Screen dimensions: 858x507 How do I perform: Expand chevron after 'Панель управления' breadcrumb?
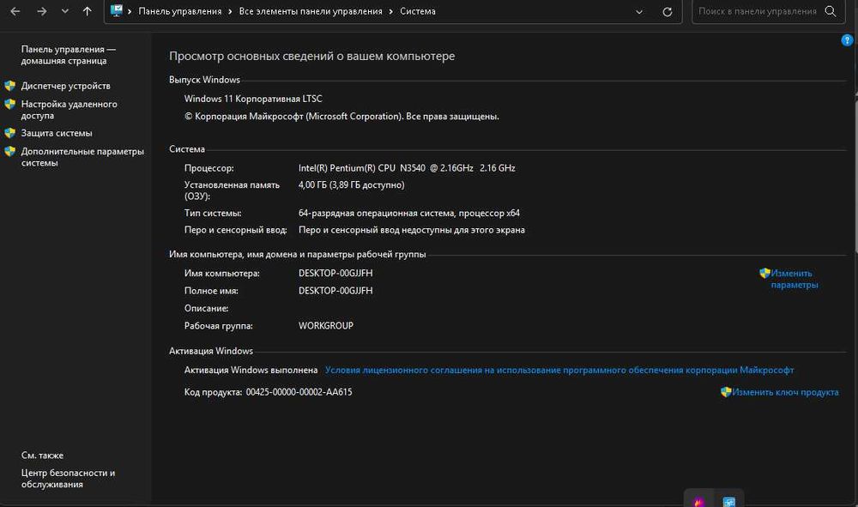click(230, 11)
